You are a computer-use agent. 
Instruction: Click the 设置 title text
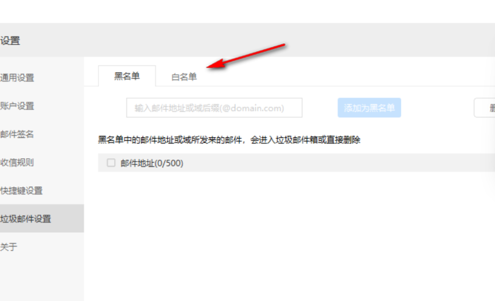click(x=10, y=41)
